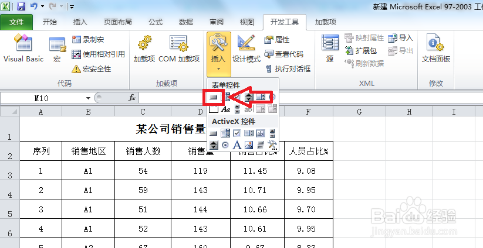Open the Macros (宏) dialog

pyautogui.click(x=58, y=48)
